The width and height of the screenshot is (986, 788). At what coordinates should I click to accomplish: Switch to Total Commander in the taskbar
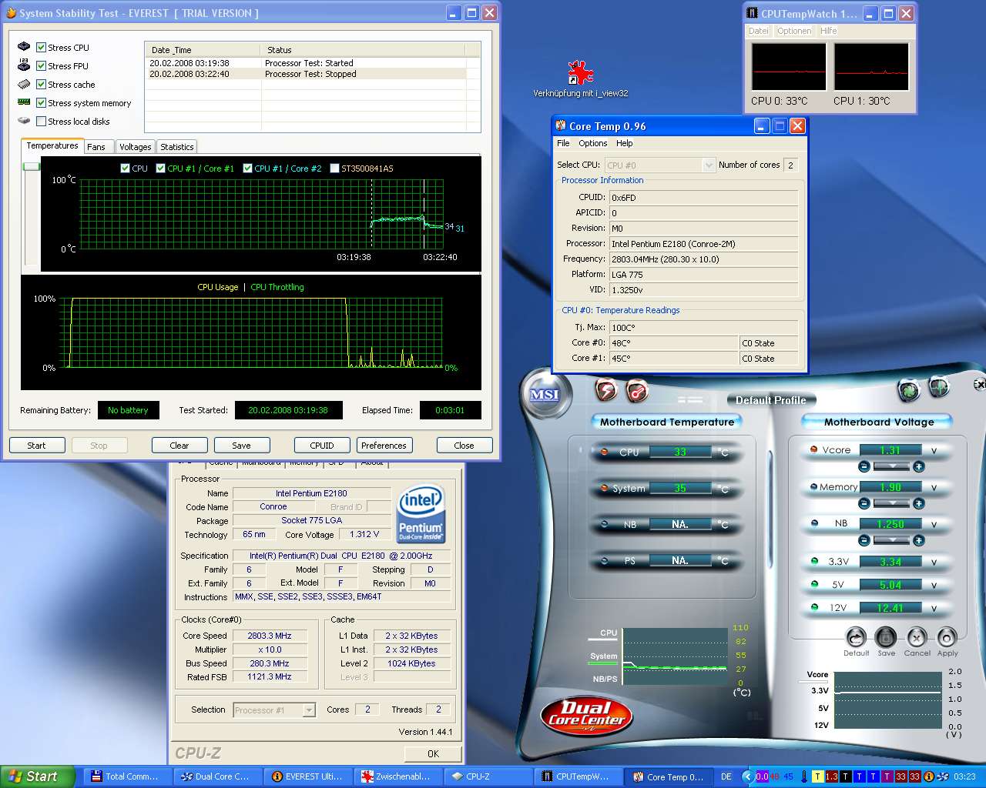[x=127, y=776]
